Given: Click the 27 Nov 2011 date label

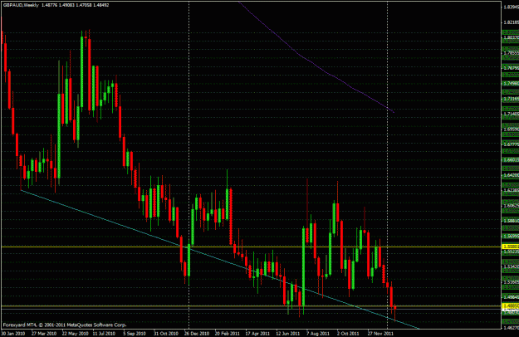Looking at the screenshot, I should coord(380,333).
